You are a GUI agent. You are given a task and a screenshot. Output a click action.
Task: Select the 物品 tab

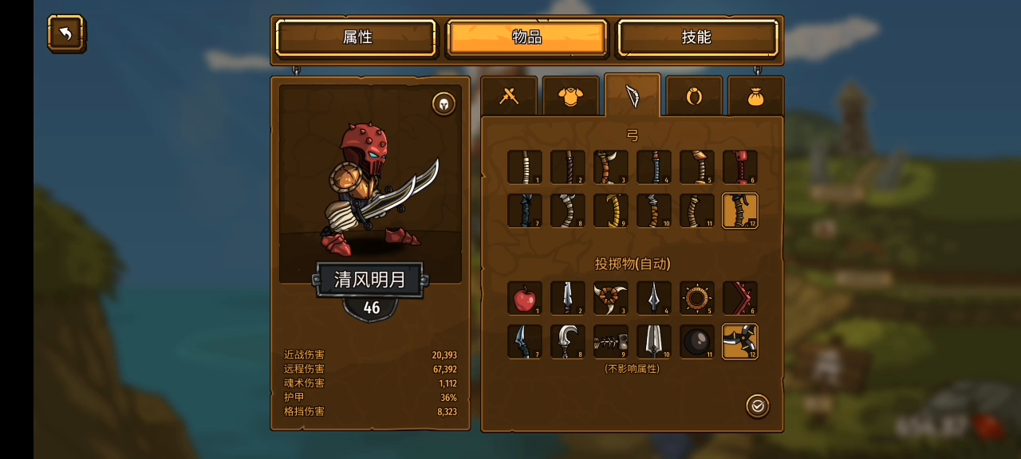pyautogui.click(x=526, y=37)
